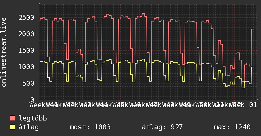Click the 'max: 1240' statistic

[x=232, y=127]
